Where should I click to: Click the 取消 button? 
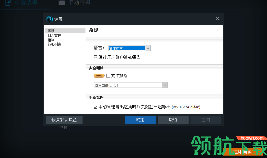(x=173, y=120)
